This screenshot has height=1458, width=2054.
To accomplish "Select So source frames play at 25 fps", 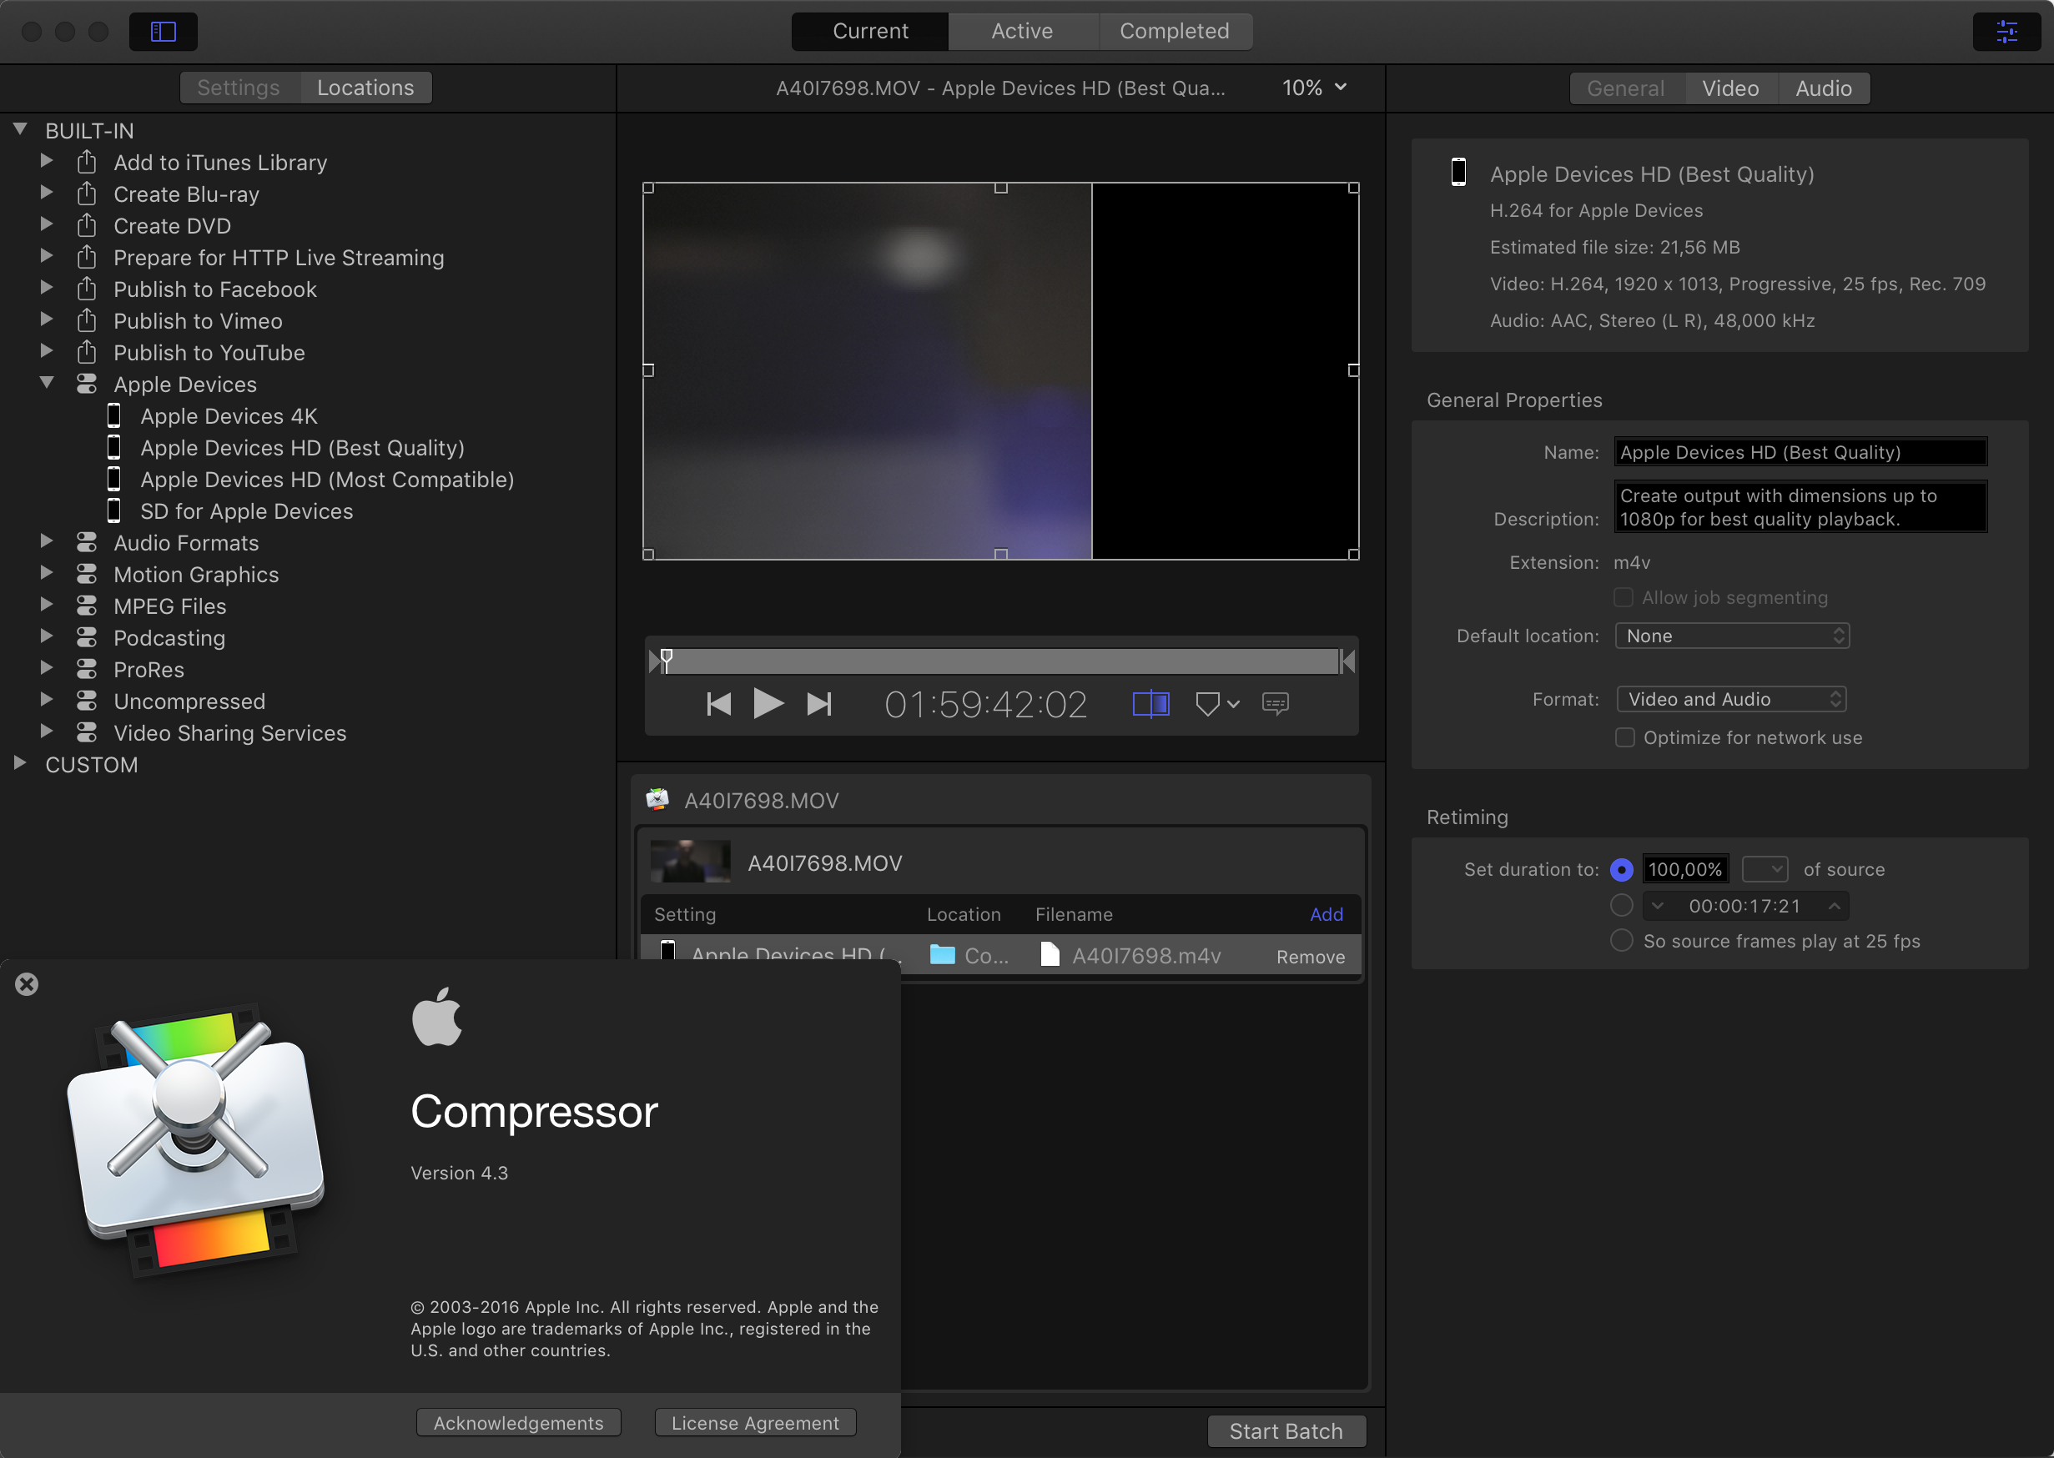I will (x=1621, y=940).
